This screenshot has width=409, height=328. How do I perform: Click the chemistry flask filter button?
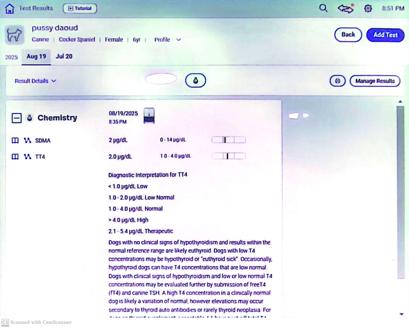[x=196, y=80]
